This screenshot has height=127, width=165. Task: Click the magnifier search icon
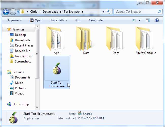[x=159, y=12]
